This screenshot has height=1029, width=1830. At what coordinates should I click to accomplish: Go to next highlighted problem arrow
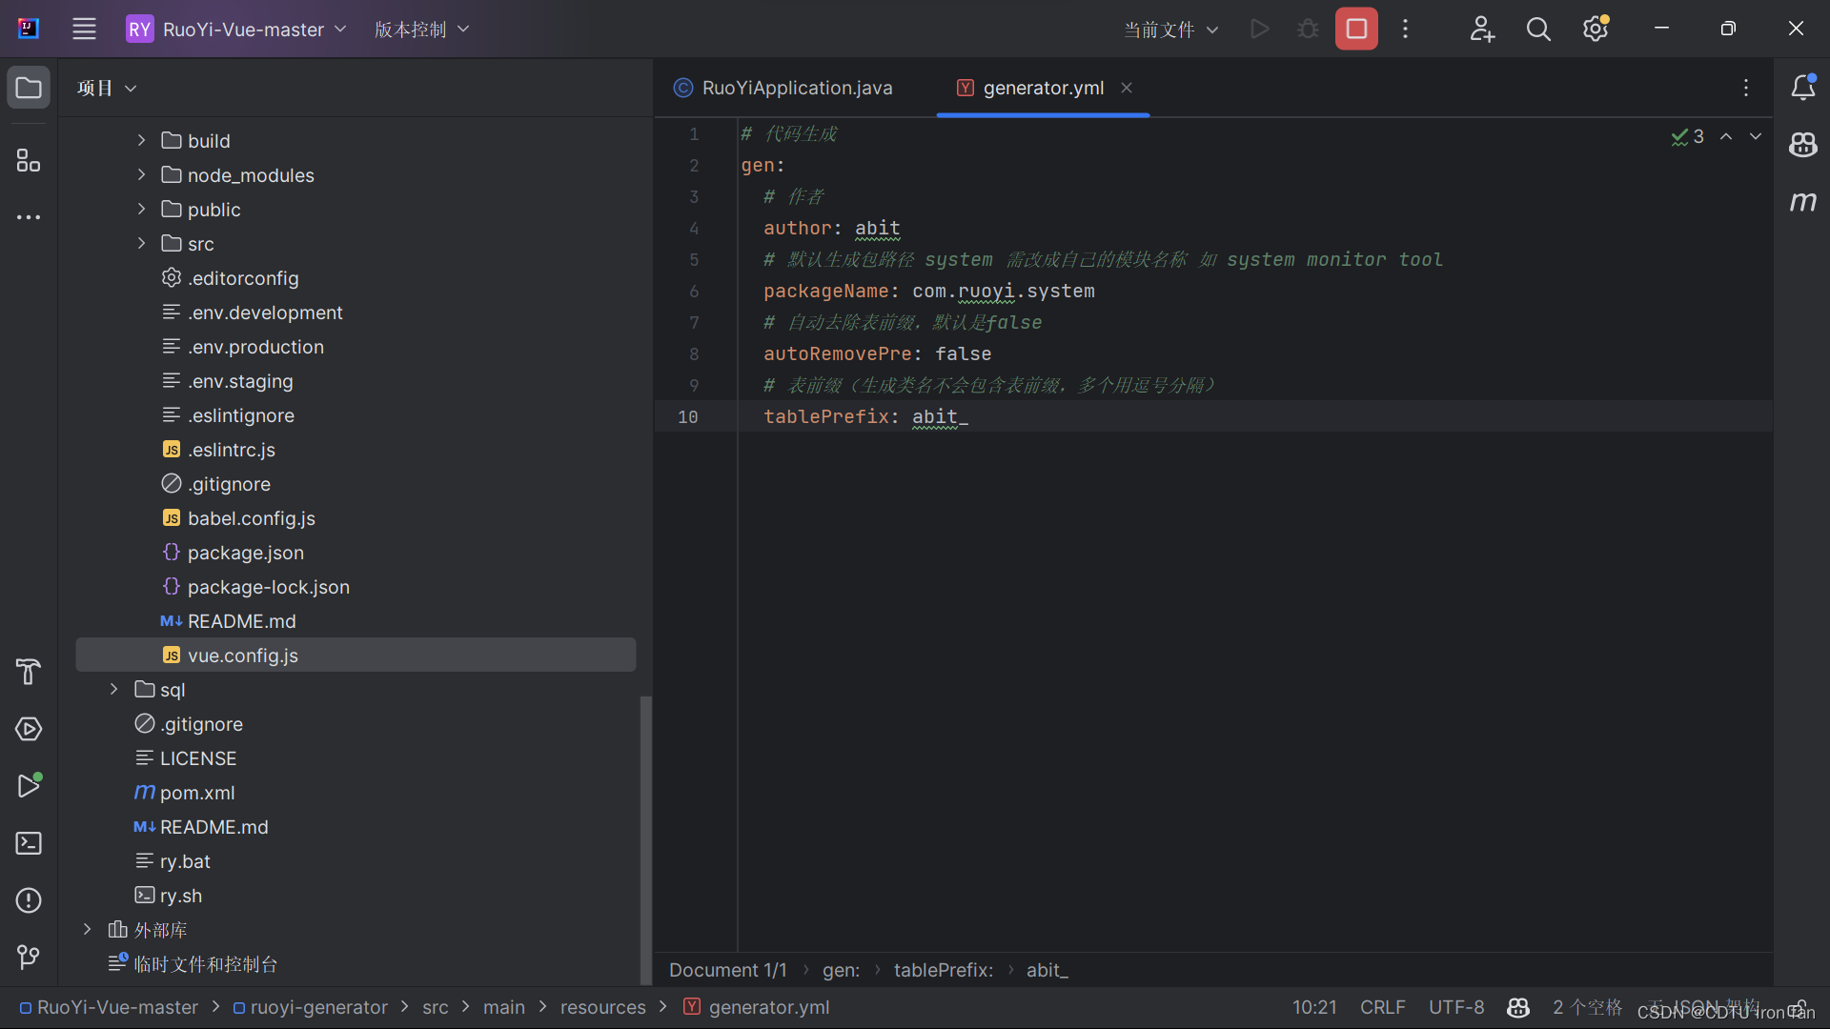pyautogui.click(x=1756, y=136)
